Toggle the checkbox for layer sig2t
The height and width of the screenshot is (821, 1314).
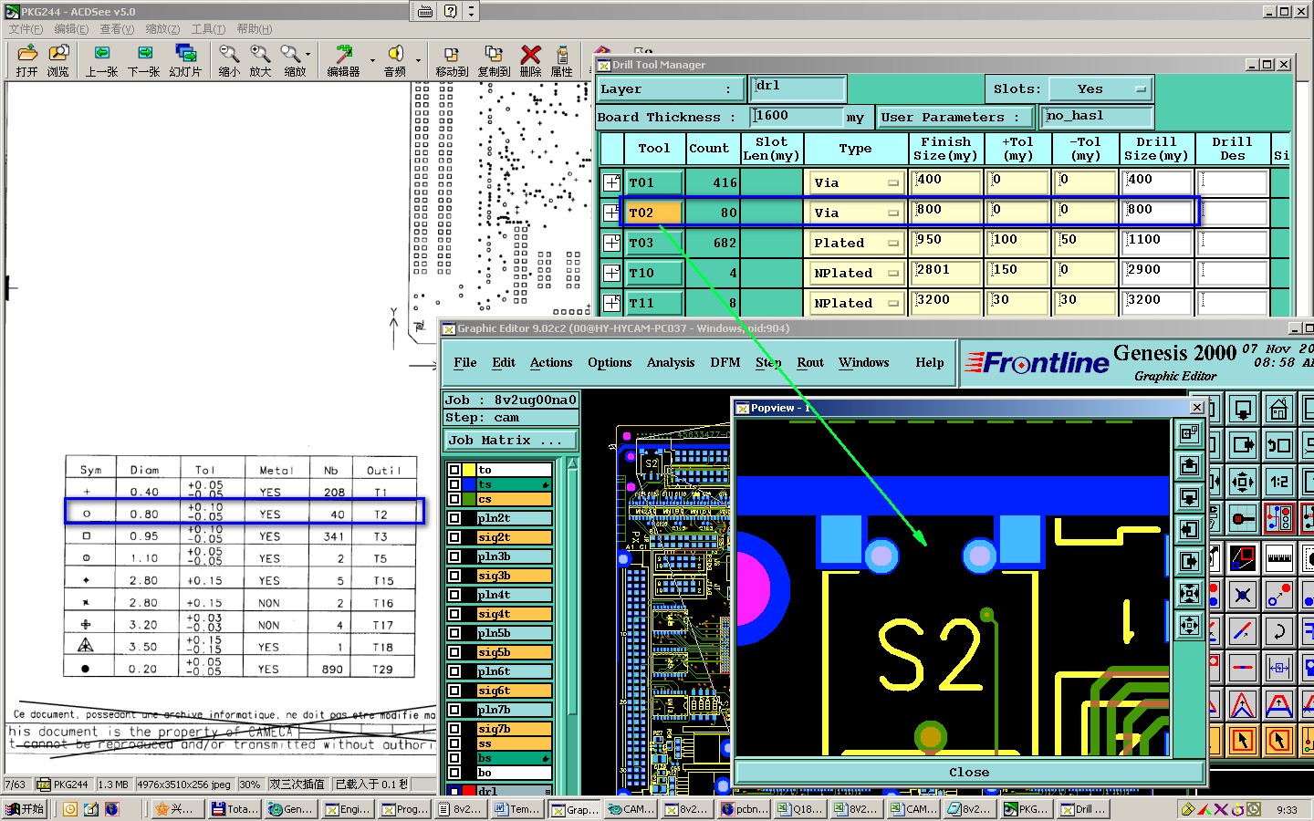454,537
